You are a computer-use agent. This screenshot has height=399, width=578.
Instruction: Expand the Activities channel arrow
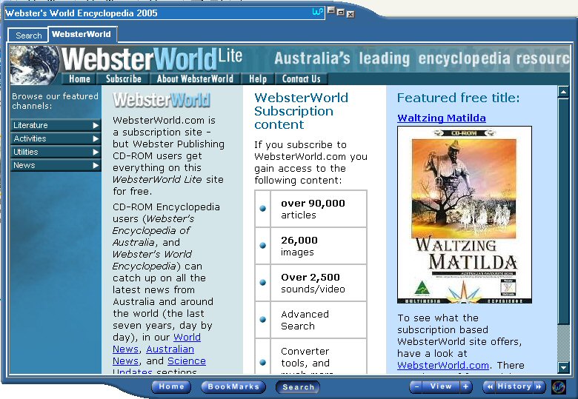[96, 138]
